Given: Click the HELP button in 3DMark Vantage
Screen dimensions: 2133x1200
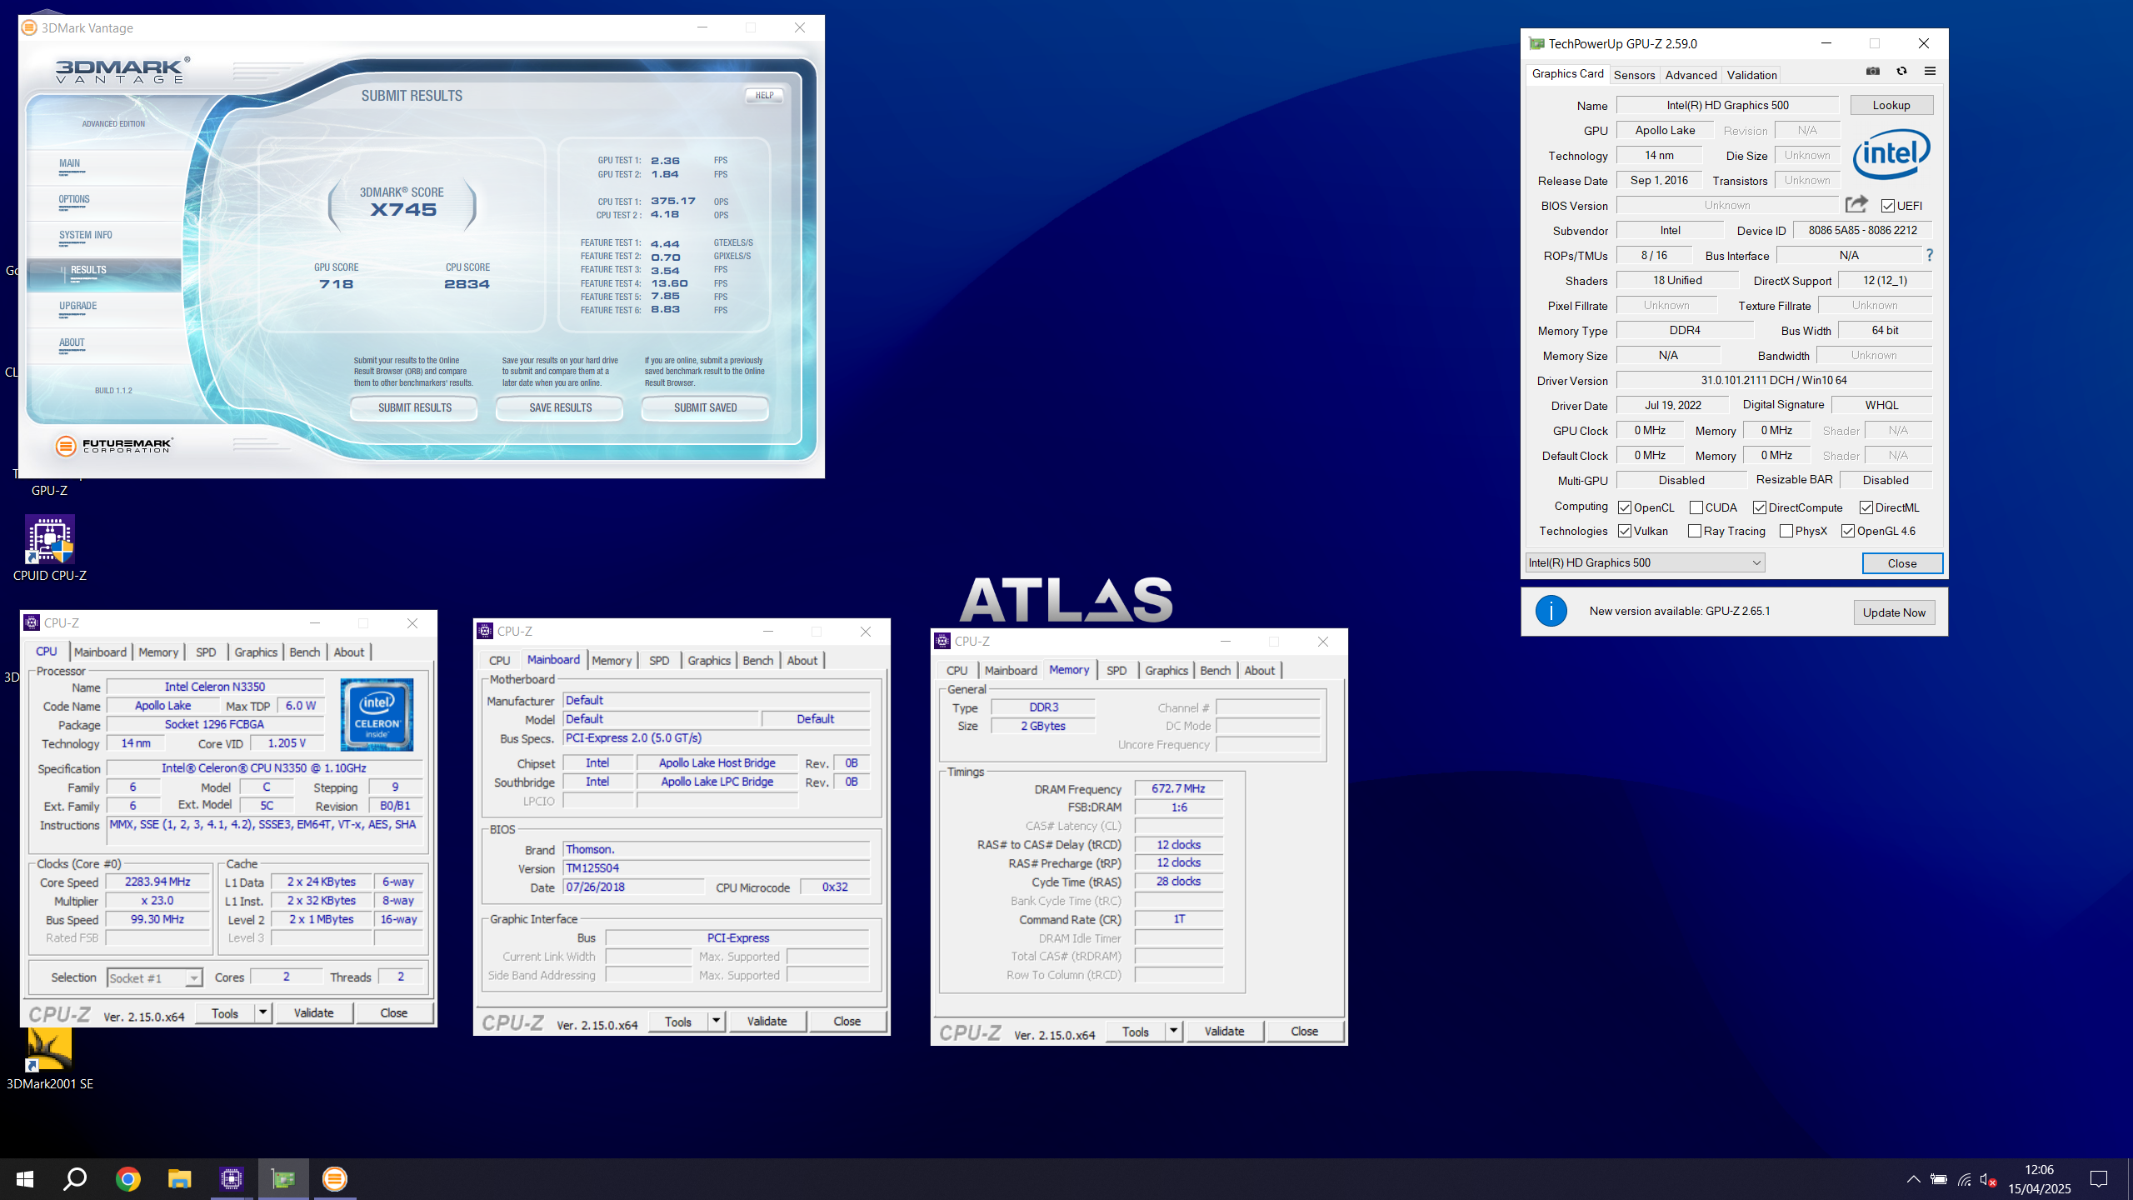Looking at the screenshot, I should (x=764, y=95).
